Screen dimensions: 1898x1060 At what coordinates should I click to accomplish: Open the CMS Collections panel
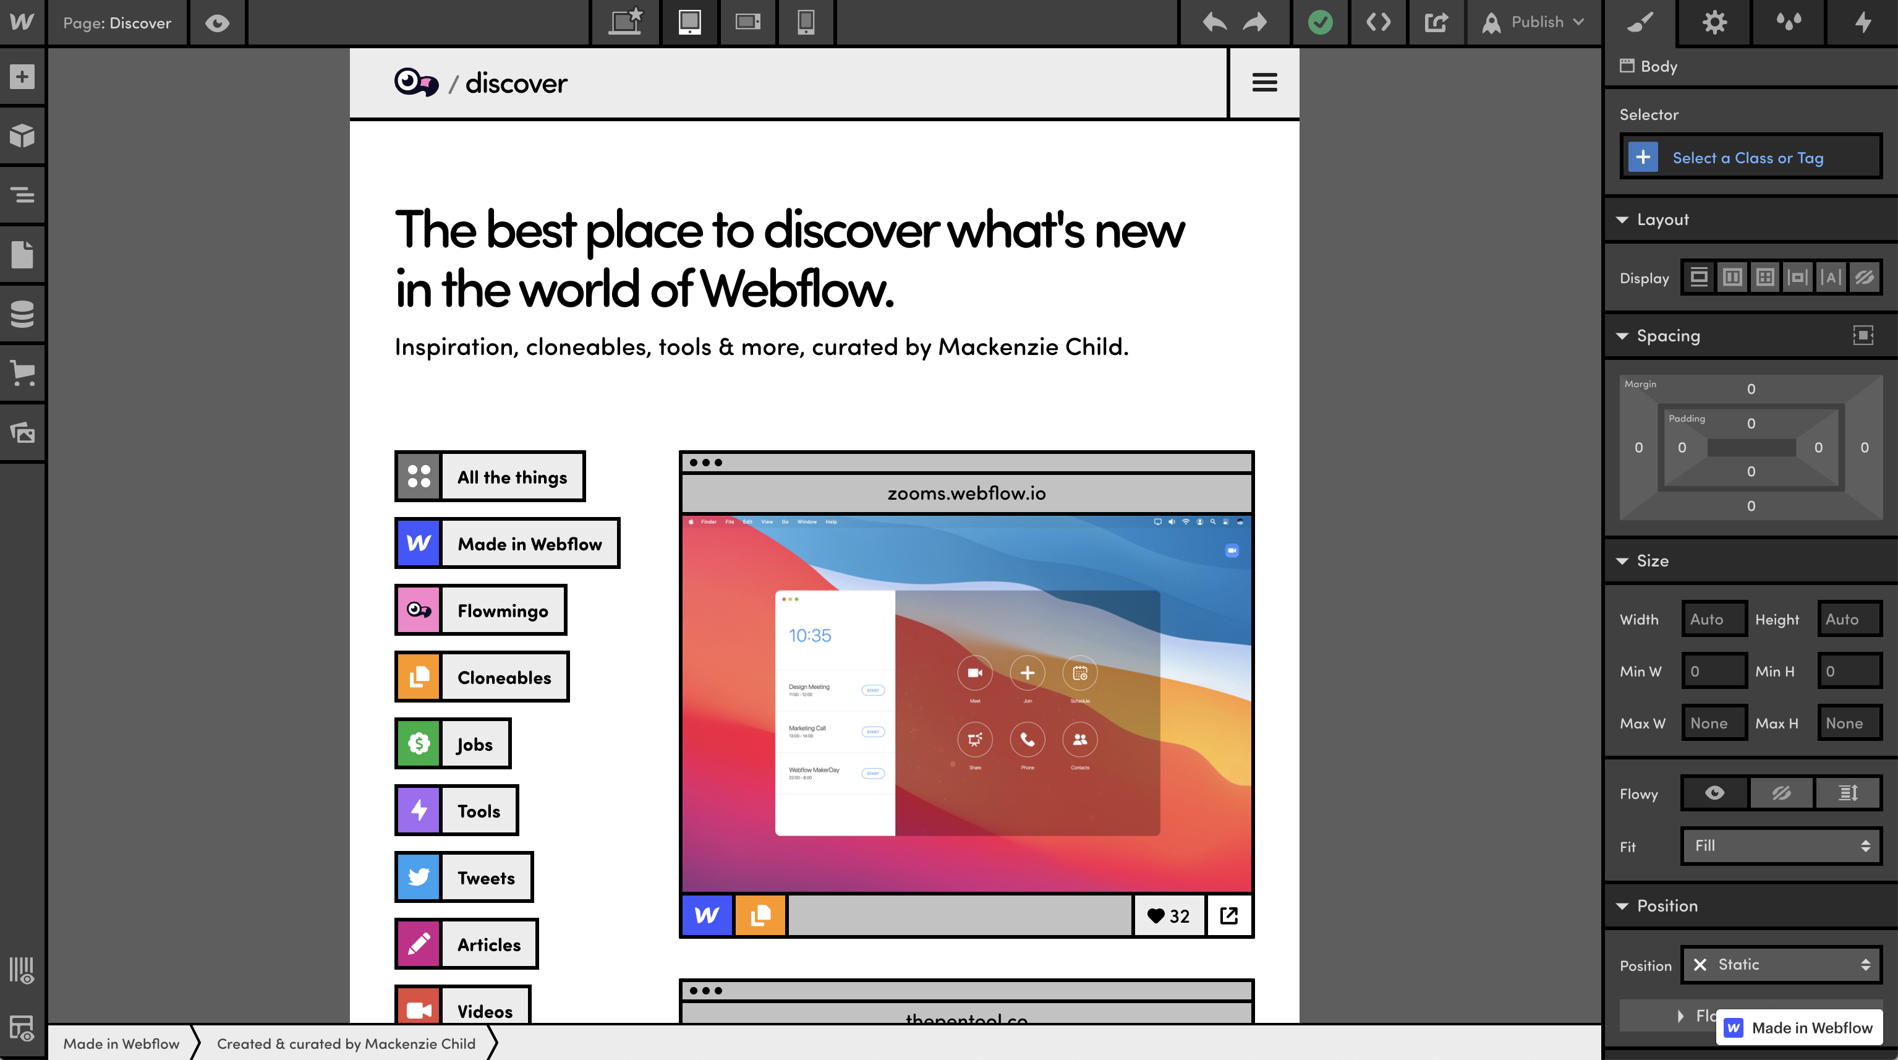coord(22,314)
